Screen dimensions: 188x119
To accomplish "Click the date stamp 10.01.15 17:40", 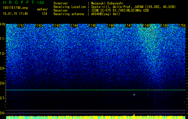I will 15,14.
